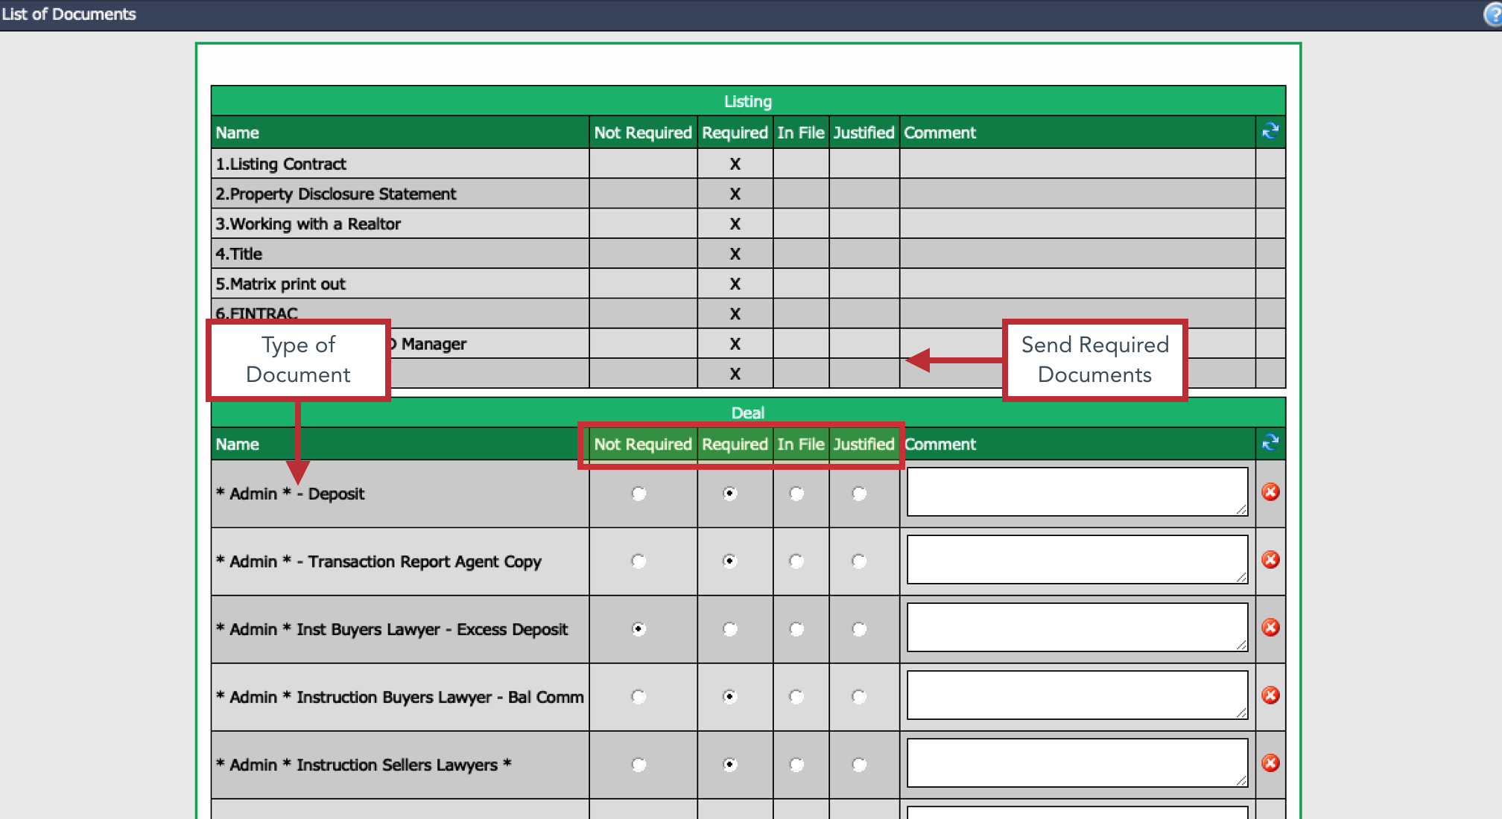
Task: Focus the Instruction Sellers Lawyers comment box
Action: click(x=1077, y=762)
